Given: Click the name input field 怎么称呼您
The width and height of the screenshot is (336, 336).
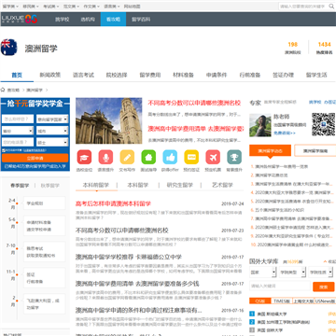Looking at the screenshot, I should pyautogui.click(x=18, y=119).
